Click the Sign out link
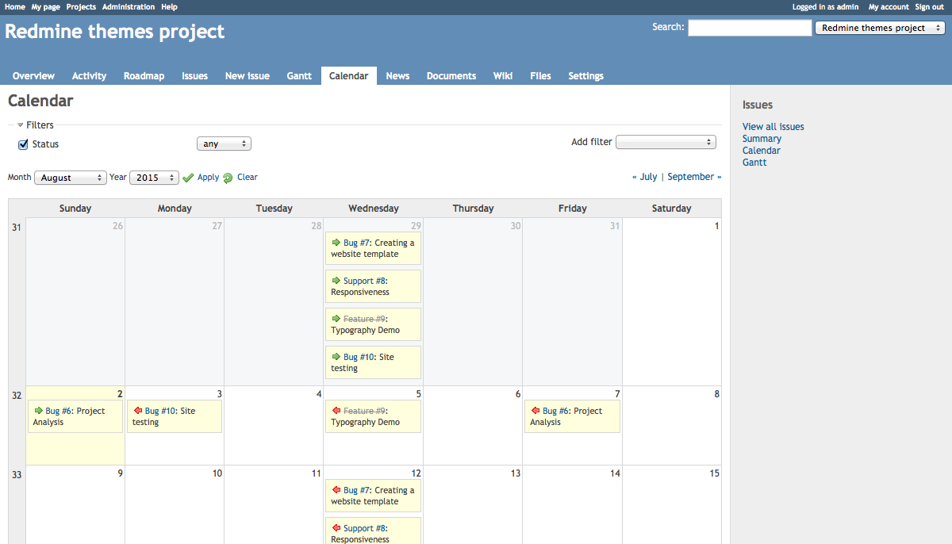 (x=929, y=6)
